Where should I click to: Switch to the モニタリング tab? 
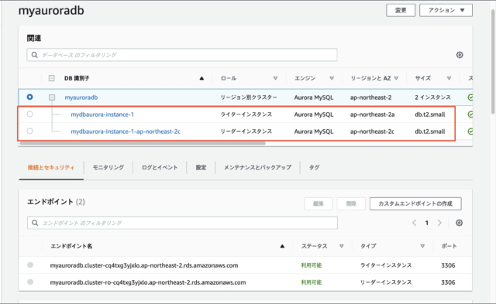click(108, 167)
